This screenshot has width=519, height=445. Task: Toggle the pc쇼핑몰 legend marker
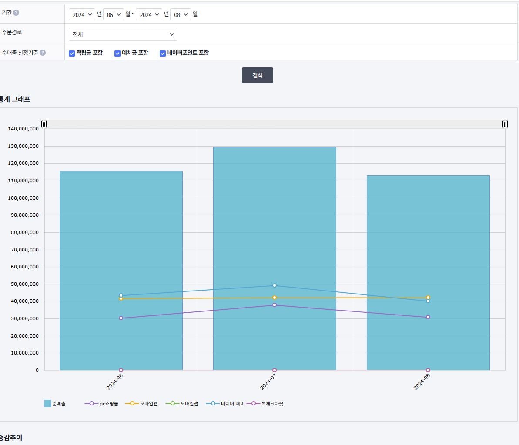92,403
